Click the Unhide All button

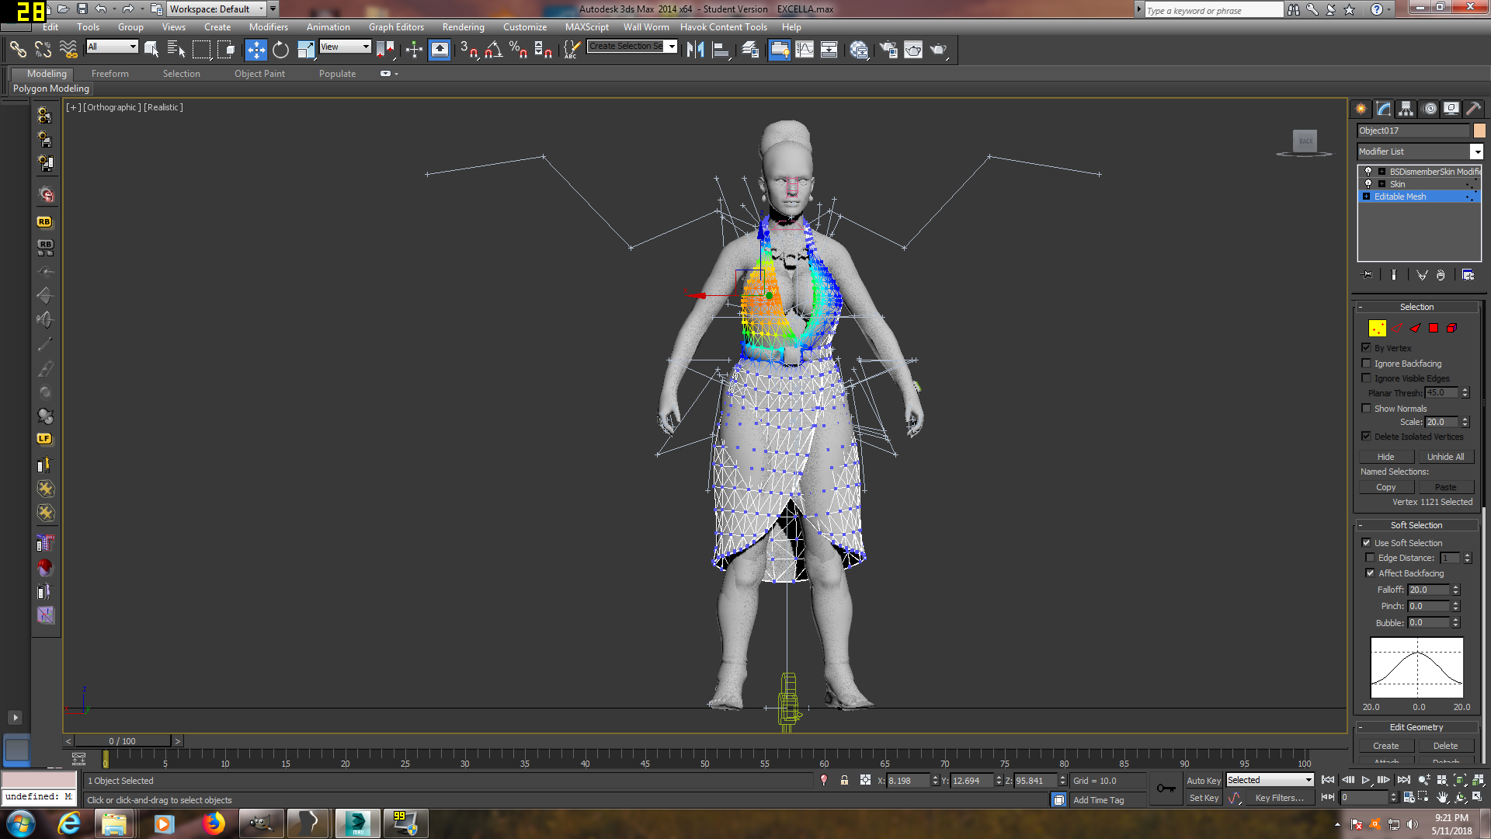1445,457
